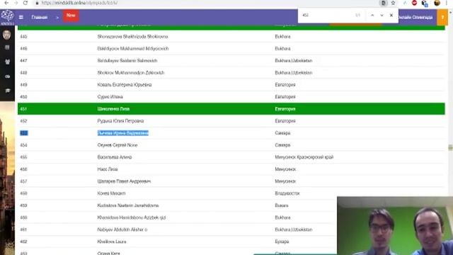The width and height of the screenshot is (453, 255).
Task: Select row number 454
Action: click(23, 145)
